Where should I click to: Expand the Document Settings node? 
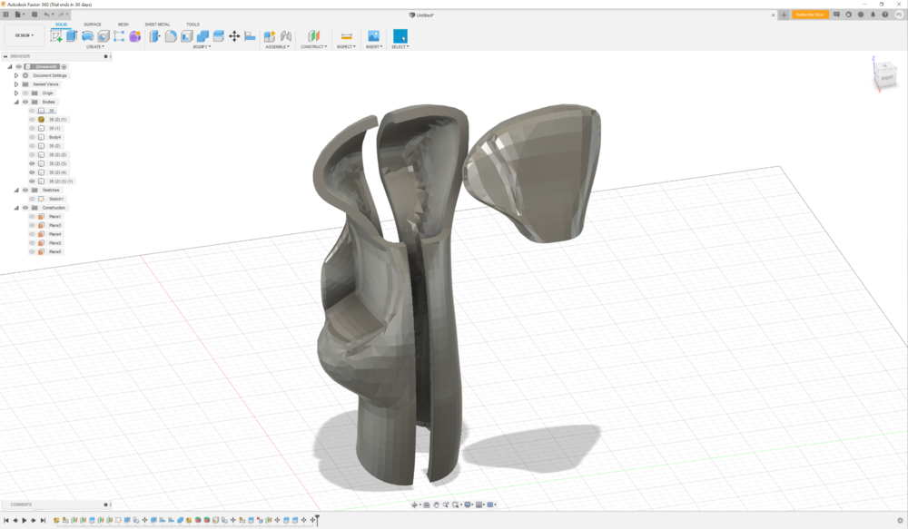16,75
